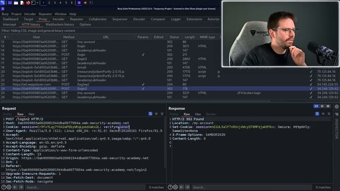Switch to the Comparer tab
The image size is (340, 191).
158,19
